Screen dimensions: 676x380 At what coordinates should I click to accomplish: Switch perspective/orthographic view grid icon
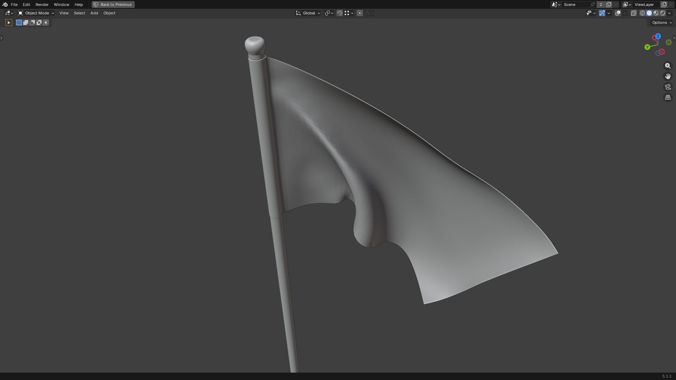[668, 97]
